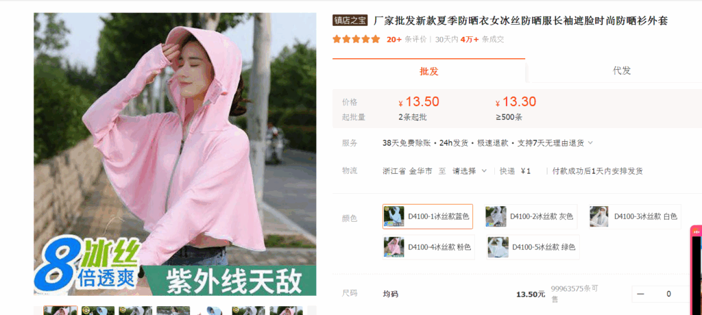Click the quantity input field showing 0
702x315 pixels.
(668, 294)
